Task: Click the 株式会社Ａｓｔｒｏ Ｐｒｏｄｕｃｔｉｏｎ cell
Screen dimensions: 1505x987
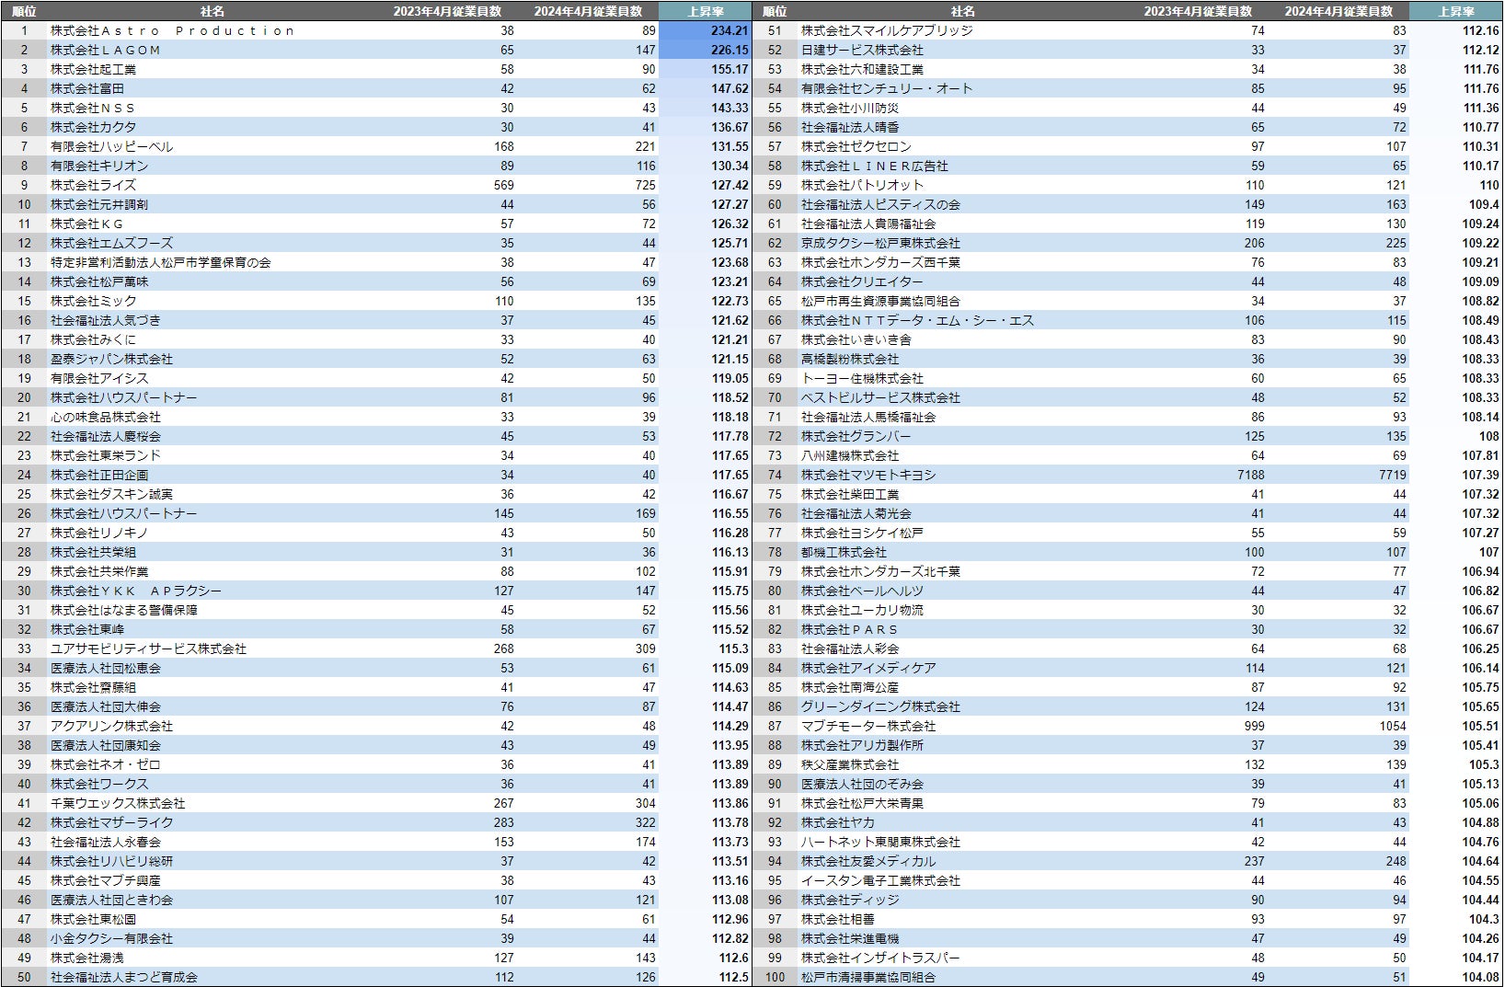Action: click(x=172, y=30)
